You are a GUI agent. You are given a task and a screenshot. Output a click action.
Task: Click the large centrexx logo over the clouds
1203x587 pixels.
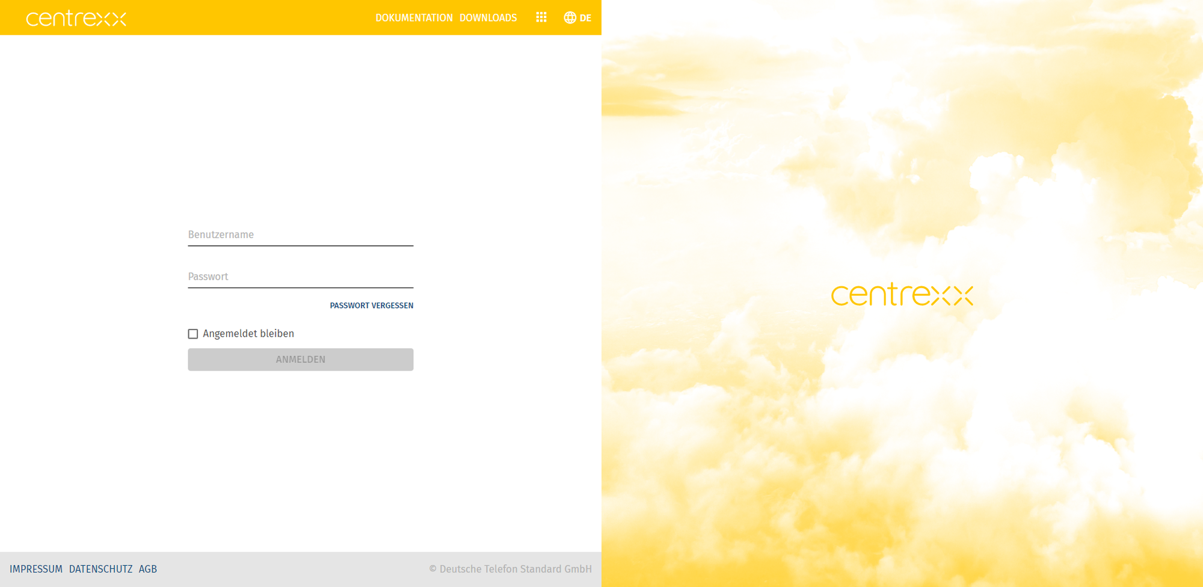coord(902,295)
